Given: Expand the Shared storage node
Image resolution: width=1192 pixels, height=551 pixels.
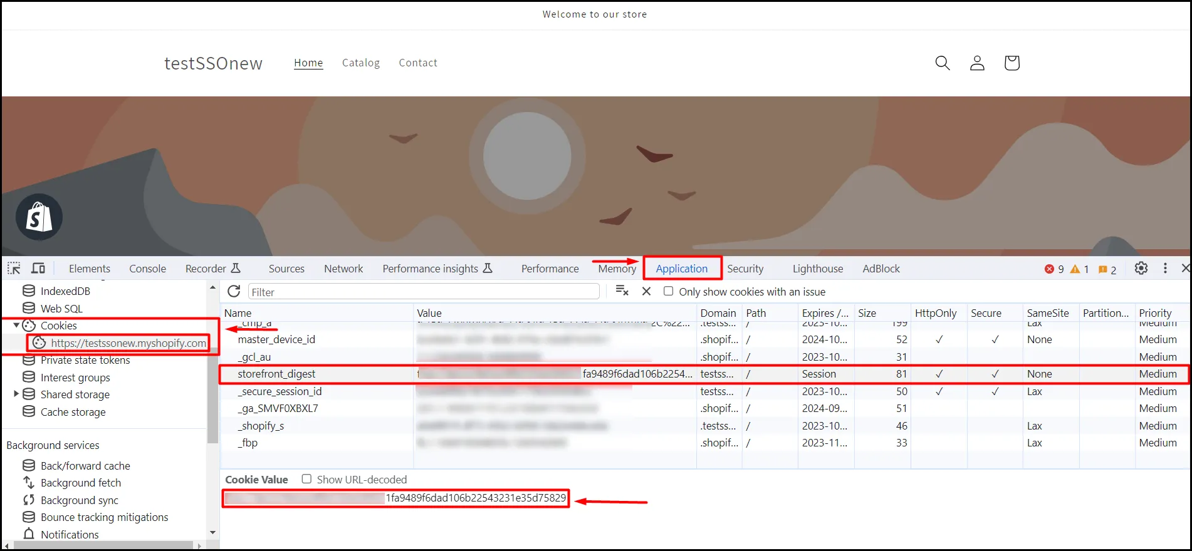Looking at the screenshot, I should tap(16, 394).
